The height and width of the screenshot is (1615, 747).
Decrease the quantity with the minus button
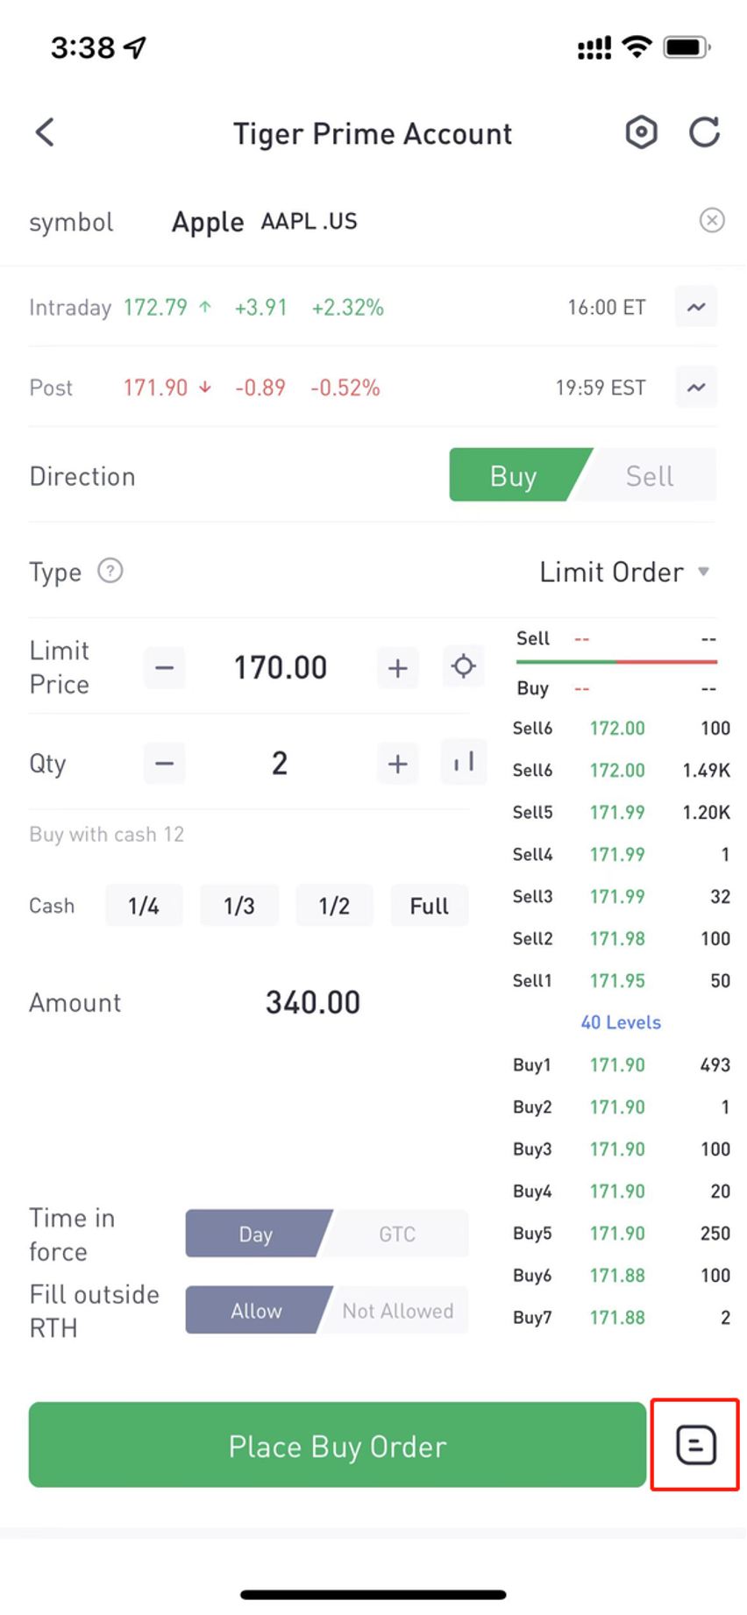click(x=164, y=763)
